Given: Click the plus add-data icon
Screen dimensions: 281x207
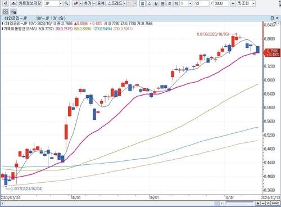Looking at the screenshot, I should tap(233, 3).
